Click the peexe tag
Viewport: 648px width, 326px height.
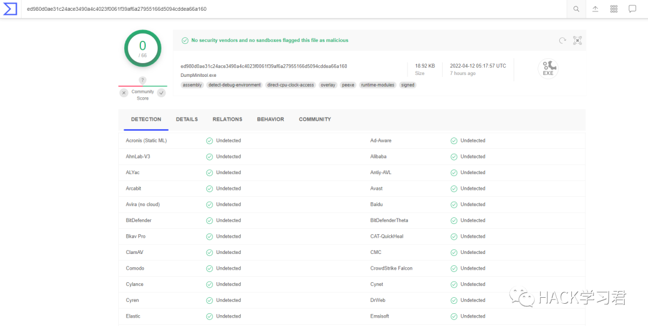[348, 85]
